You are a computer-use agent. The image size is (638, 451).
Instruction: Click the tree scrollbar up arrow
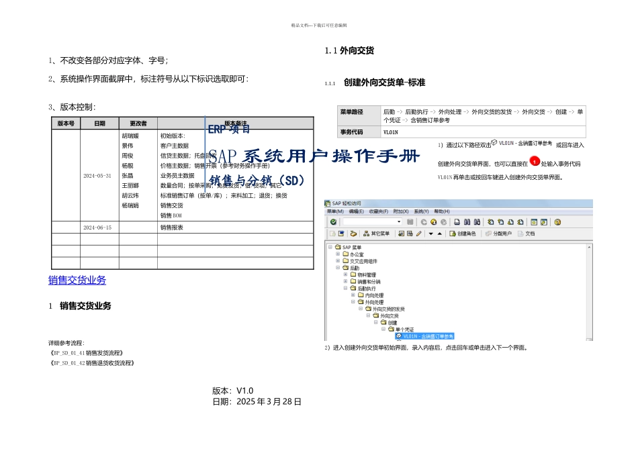(x=589, y=247)
